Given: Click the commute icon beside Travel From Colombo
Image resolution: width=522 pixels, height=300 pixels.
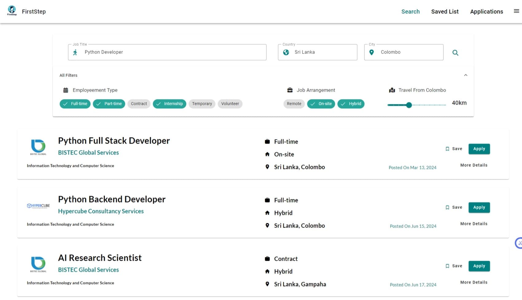Looking at the screenshot, I should [391, 90].
